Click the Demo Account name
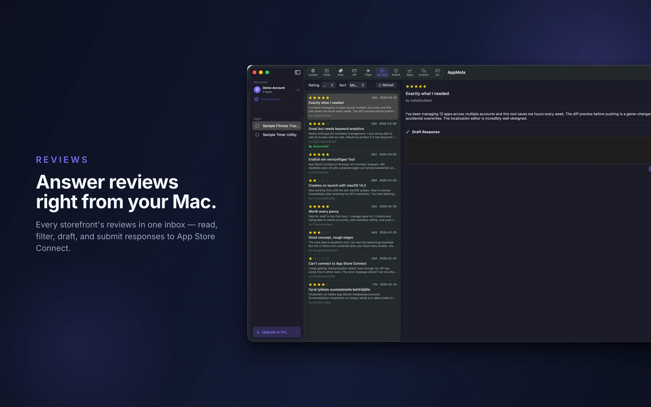The width and height of the screenshot is (651, 407). [x=274, y=88]
